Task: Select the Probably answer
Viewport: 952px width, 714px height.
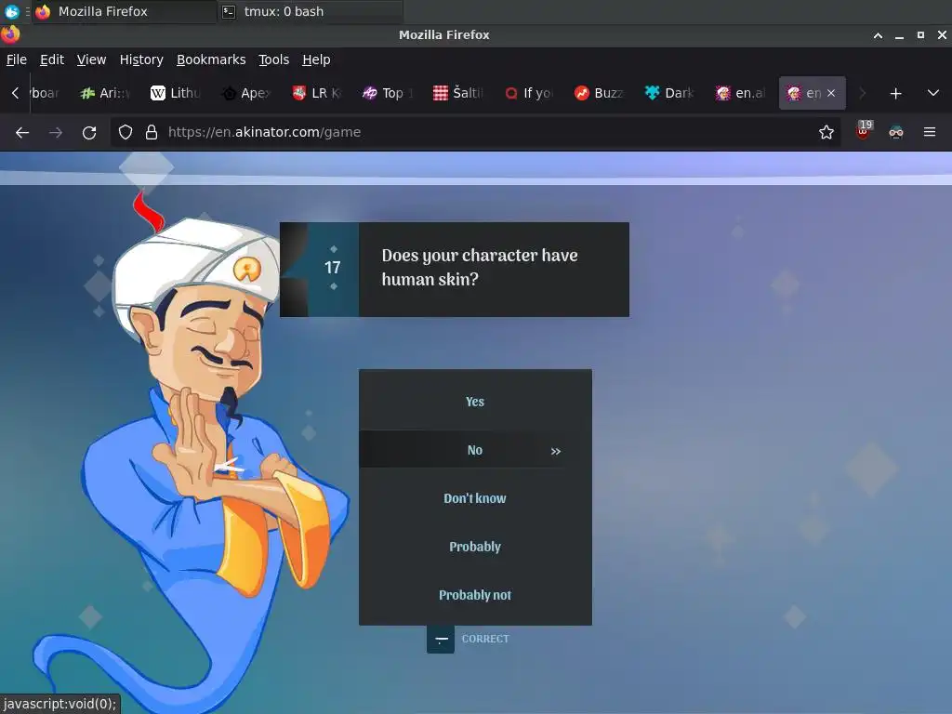Action: [x=475, y=547]
